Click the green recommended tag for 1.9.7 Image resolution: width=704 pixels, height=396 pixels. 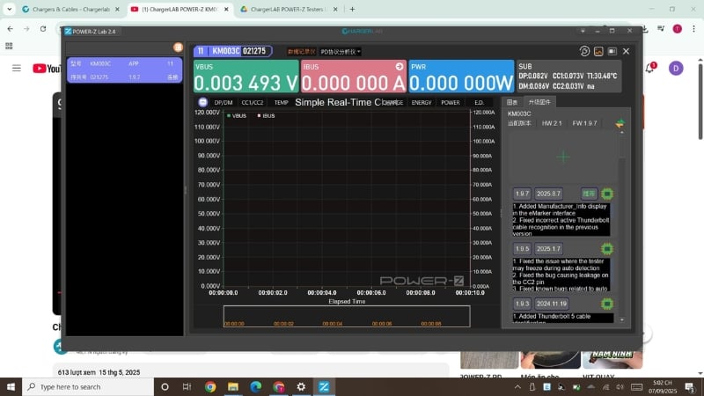coord(589,194)
